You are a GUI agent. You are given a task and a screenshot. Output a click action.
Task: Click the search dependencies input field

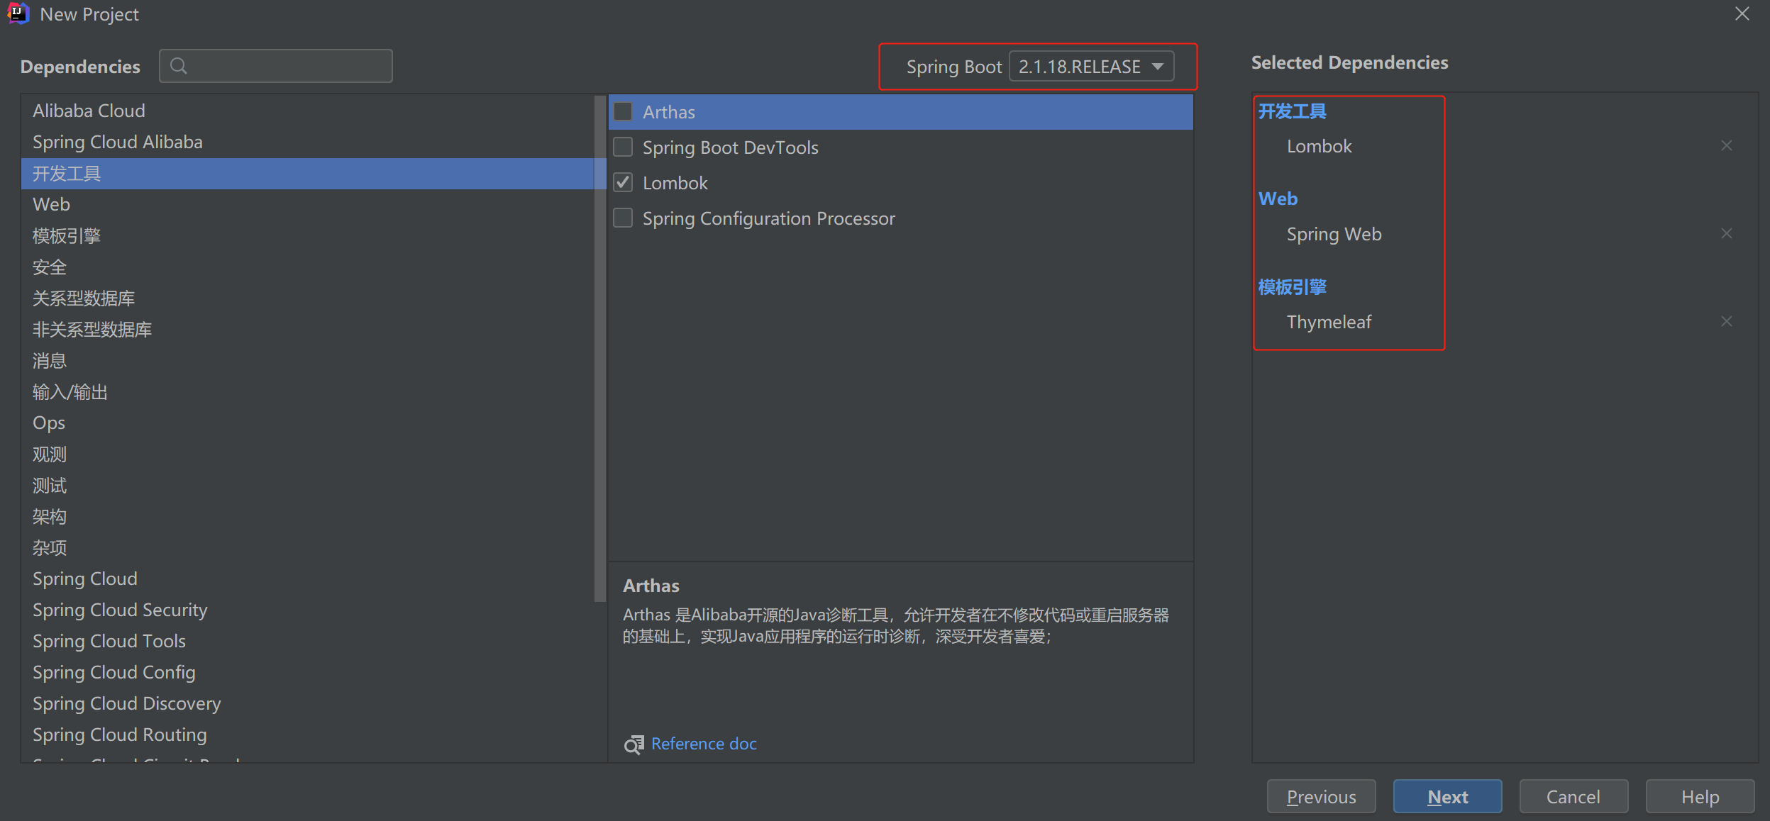click(x=277, y=65)
